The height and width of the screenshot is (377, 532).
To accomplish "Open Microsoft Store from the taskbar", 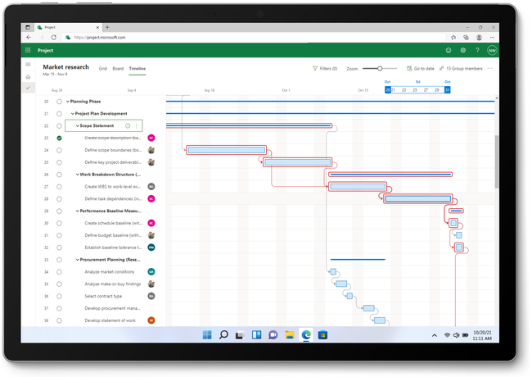I will tap(322, 335).
